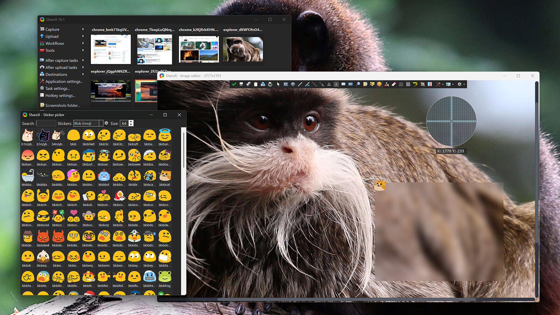Open sticker pack settings gear icon

[106, 123]
